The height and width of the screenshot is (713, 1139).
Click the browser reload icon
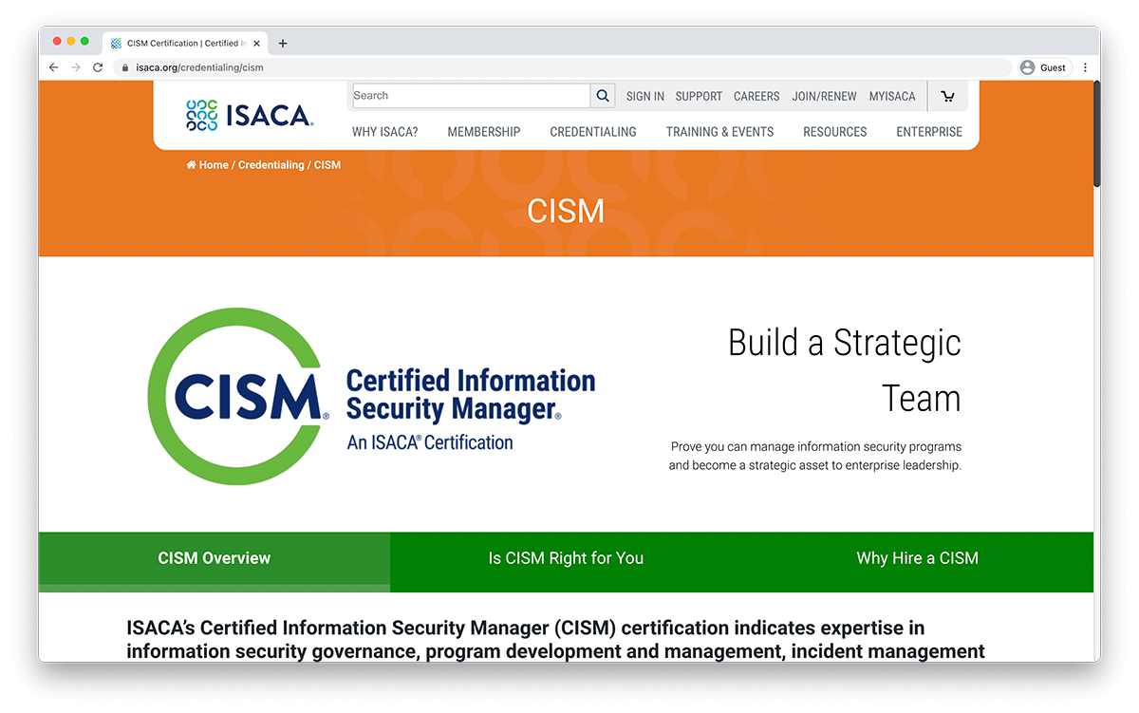[x=98, y=67]
